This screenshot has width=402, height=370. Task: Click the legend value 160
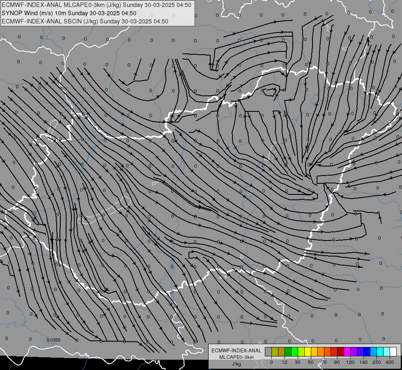click(x=363, y=362)
